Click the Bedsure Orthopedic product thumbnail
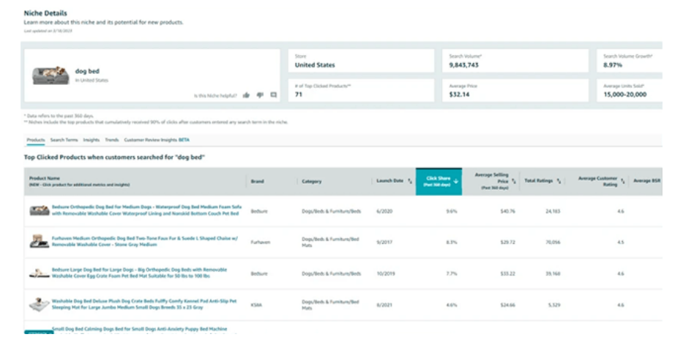This screenshot has width=694, height=348. pos(40,210)
